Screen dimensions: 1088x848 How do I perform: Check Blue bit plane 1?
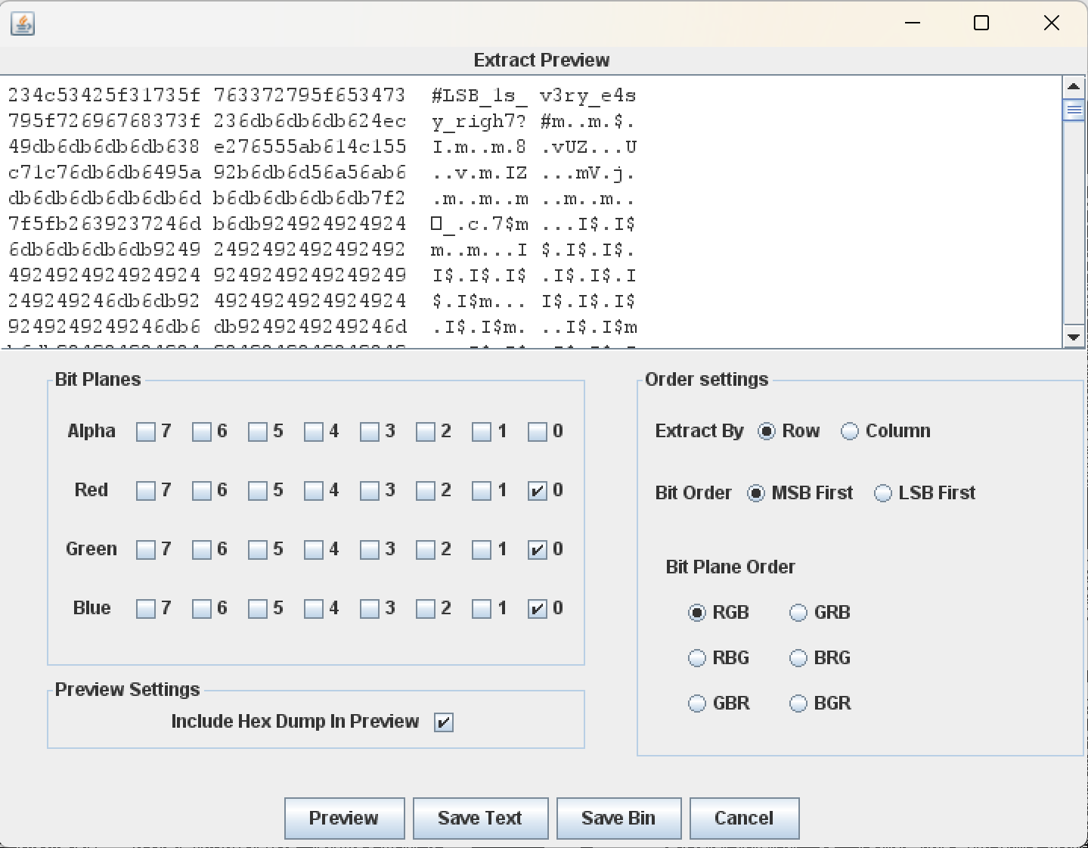pyautogui.click(x=482, y=609)
